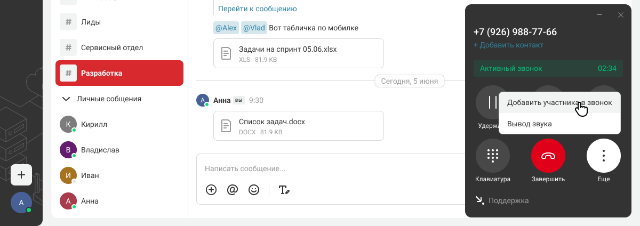
Task: Collapse the Личные сообщения section
Action: (66, 99)
